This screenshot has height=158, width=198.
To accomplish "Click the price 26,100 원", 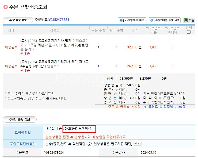I will pos(134,66).
